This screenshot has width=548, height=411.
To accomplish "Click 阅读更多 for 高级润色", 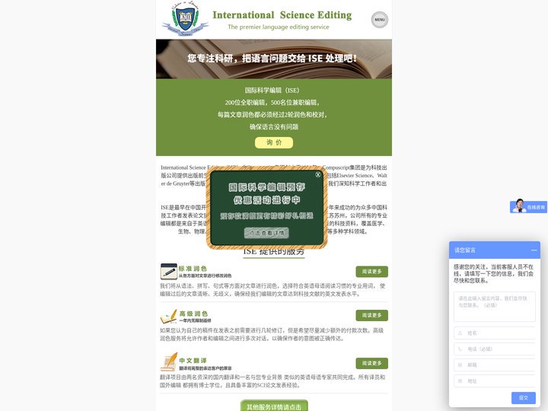I will [x=372, y=315].
